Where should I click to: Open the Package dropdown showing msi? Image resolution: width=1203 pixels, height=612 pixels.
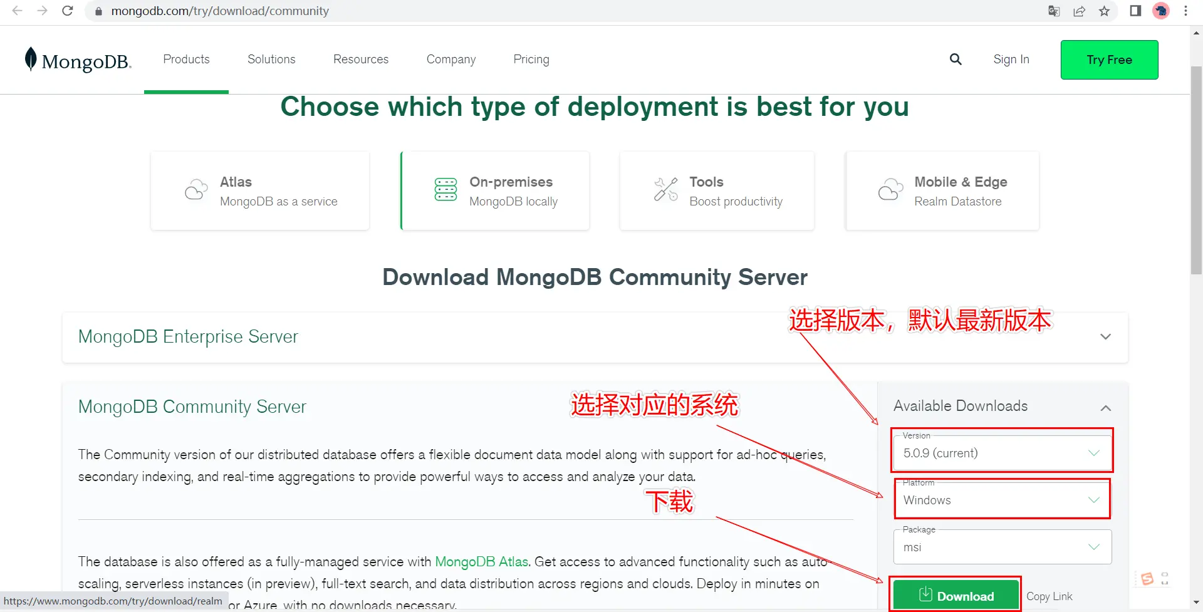1002,547
